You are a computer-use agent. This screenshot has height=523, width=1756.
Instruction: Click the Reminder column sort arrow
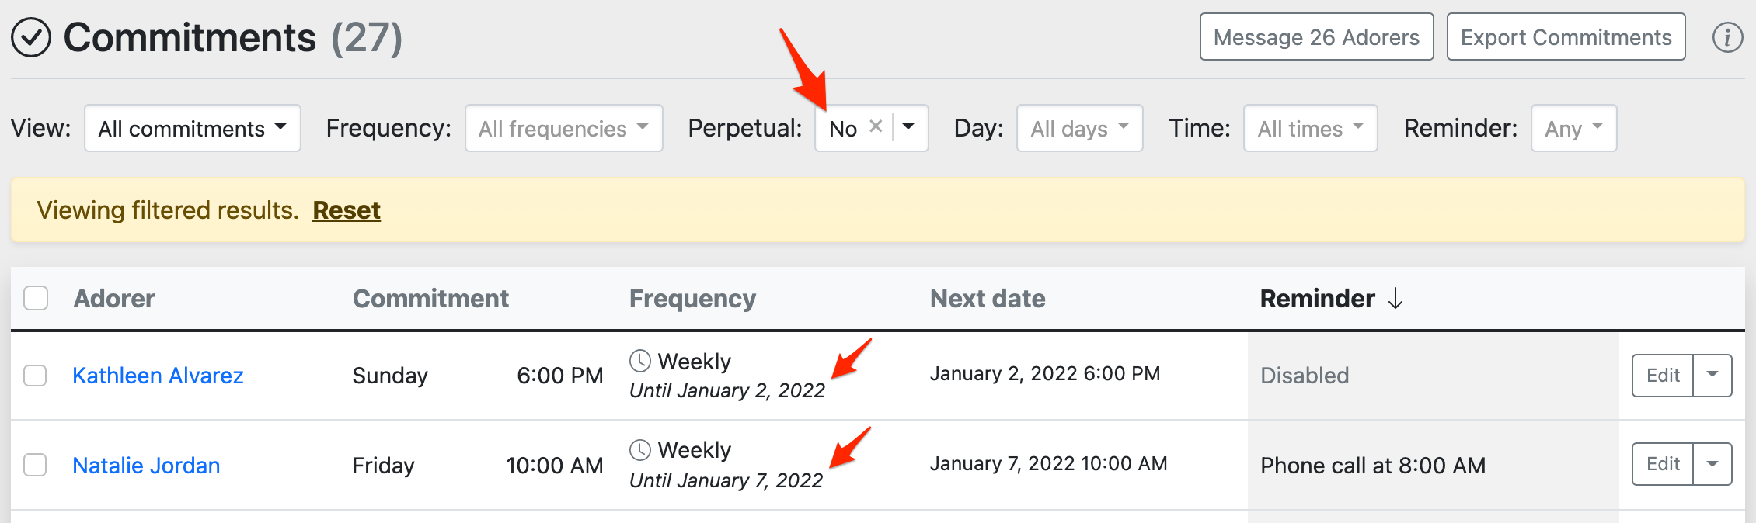[1395, 299]
